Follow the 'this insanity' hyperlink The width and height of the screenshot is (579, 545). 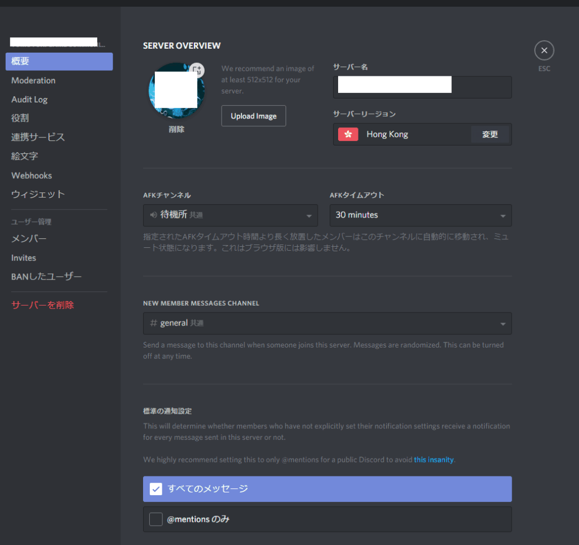coord(434,460)
